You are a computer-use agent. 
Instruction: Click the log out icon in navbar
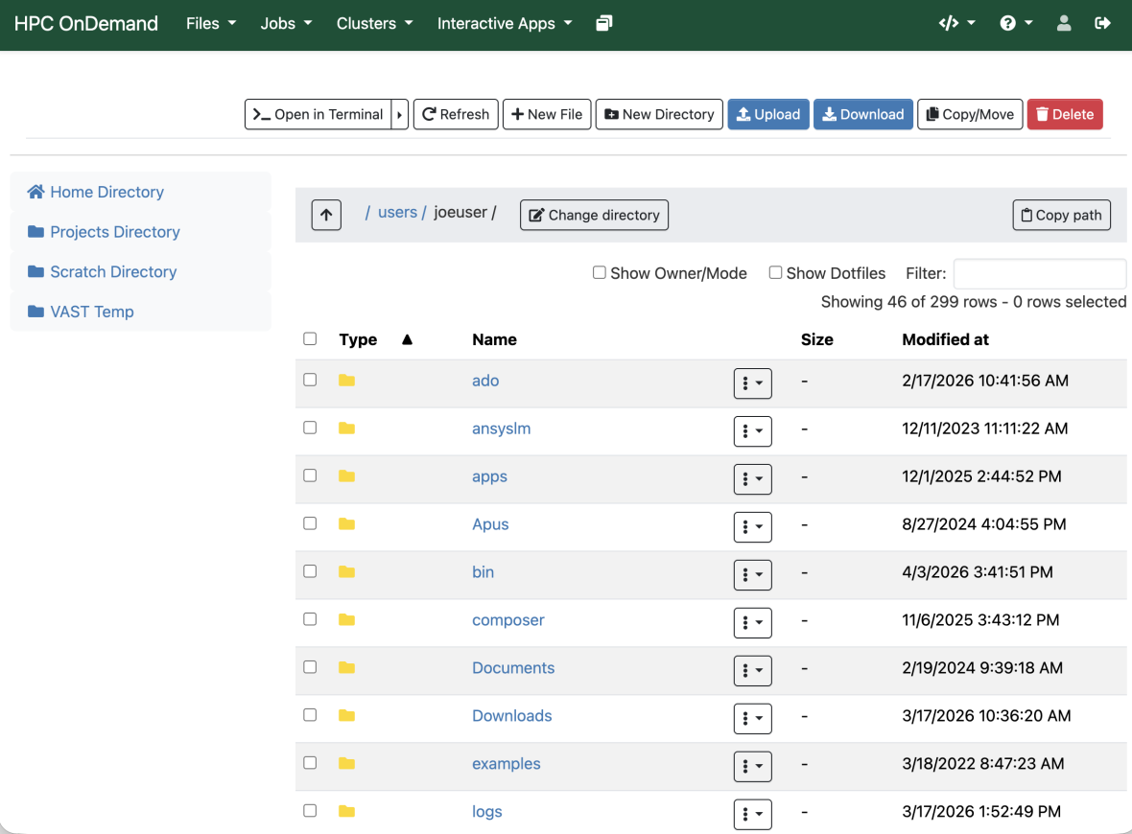click(1102, 24)
